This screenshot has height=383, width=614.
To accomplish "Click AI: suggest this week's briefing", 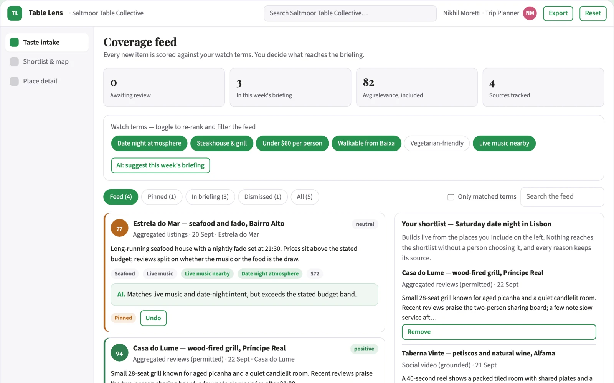I will pyautogui.click(x=160, y=165).
